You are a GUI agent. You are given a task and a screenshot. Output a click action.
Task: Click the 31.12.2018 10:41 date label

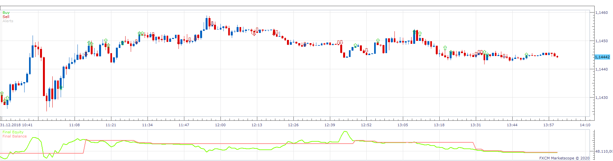[x=16, y=125]
